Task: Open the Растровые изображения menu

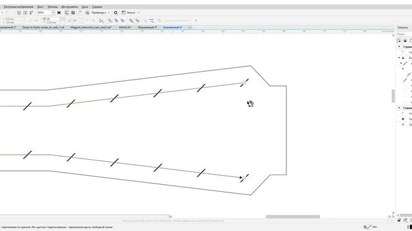Action: coord(19,7)
